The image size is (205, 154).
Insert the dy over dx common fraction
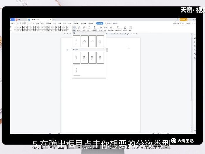click(76, 57)
